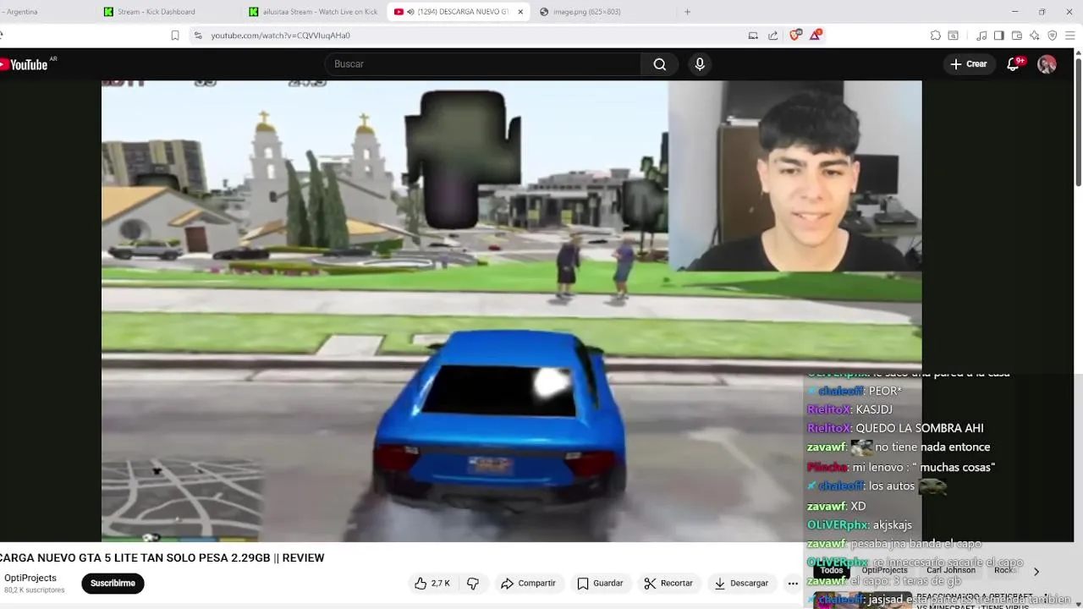Click the video player to pause
Viewport: 1083px width, 609px height.
(511, 311)
